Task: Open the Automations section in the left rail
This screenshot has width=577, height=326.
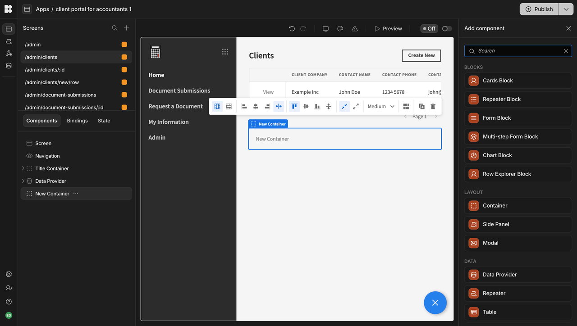Action: tap(9, 41)
